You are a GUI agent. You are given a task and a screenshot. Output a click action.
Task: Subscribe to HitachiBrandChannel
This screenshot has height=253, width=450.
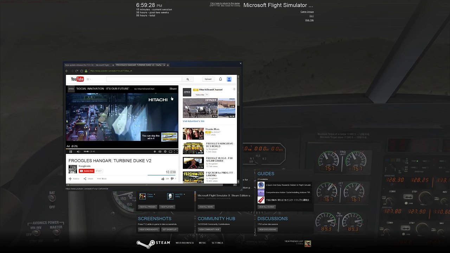coord(200,95)
